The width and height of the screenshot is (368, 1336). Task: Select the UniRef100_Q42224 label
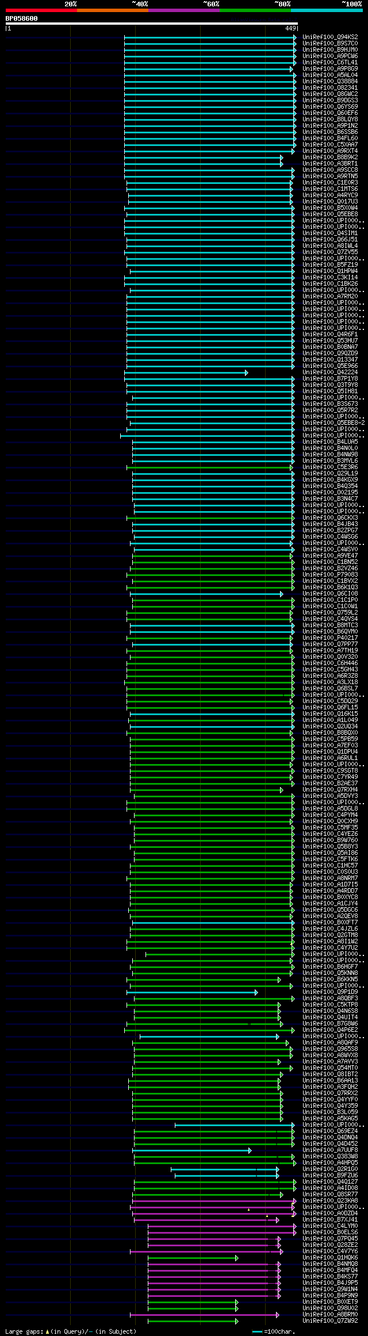coord(330,372)
